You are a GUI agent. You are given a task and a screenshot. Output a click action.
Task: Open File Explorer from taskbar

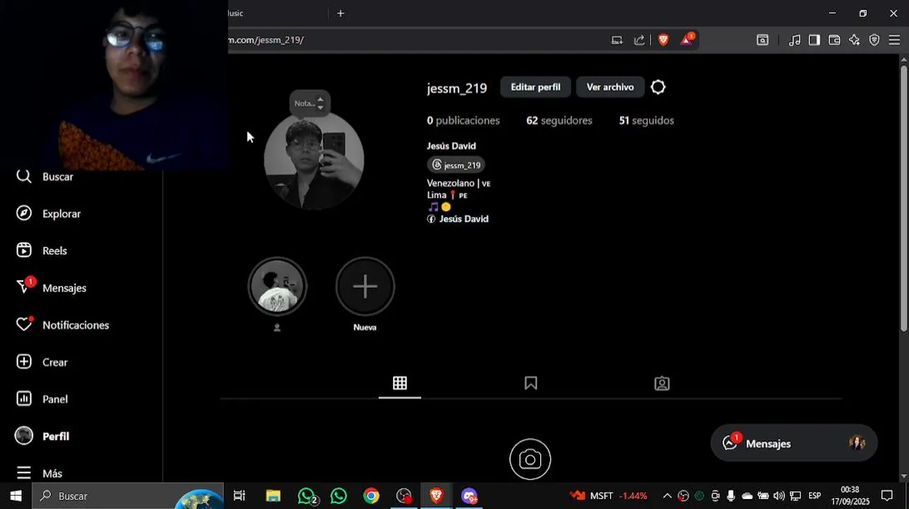(273, 496)
